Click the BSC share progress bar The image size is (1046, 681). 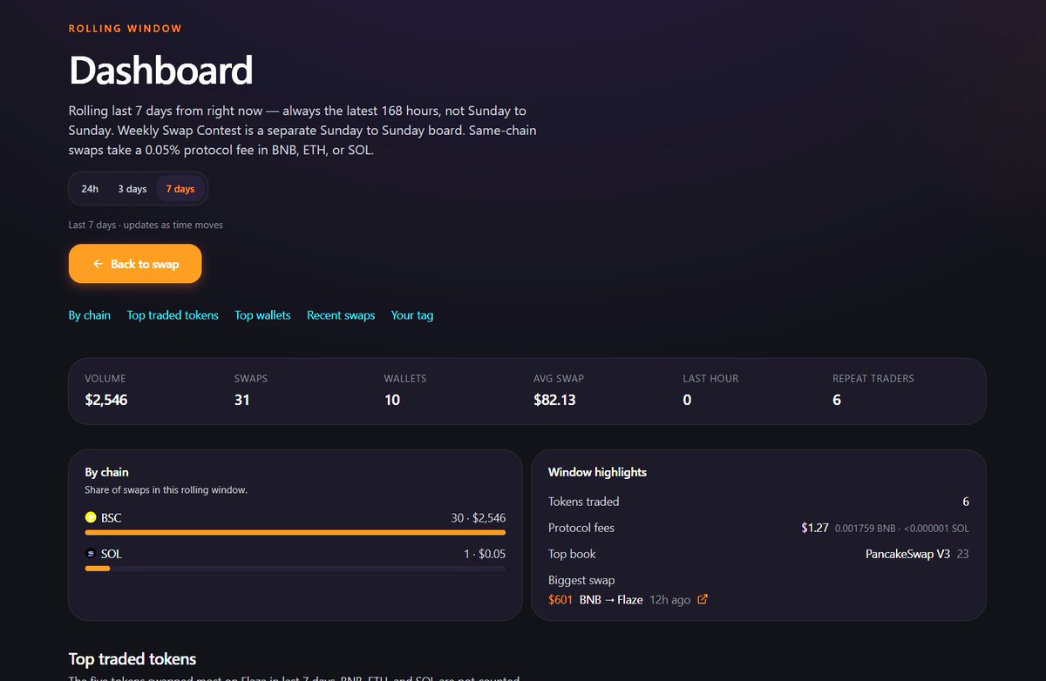click(295, 532)
